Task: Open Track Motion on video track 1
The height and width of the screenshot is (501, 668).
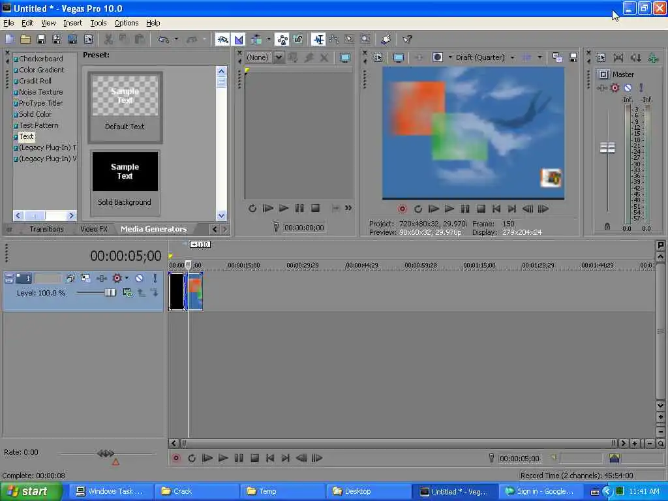Action: [x=85, y=278]
